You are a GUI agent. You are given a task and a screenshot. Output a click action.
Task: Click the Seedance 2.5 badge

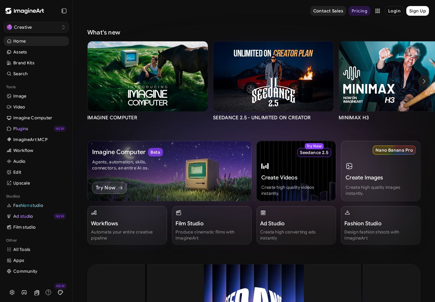(x=314, y=153)
